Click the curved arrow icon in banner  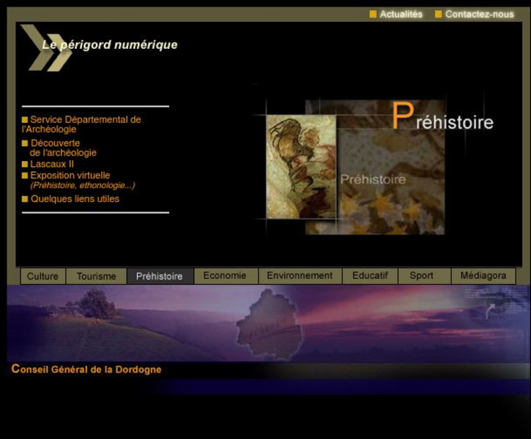(x=490, y=312)
